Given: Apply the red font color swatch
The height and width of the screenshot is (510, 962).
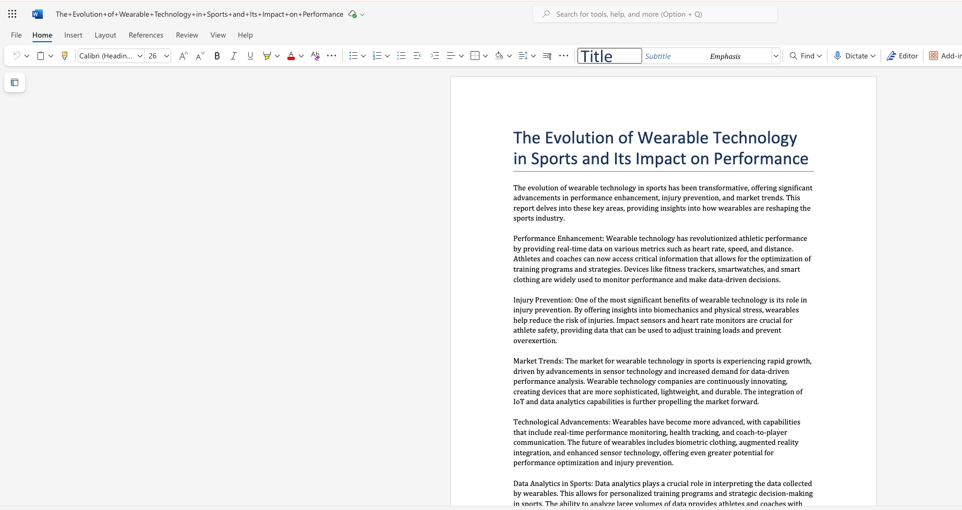Looking at the screenshot, I should (291, 56).
